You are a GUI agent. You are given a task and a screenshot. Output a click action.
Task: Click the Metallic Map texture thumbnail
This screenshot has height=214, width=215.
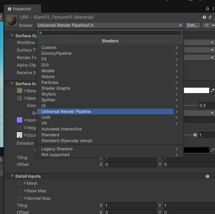19,98
